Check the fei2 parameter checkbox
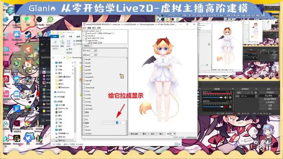283x159 pixels. point(84,116)
